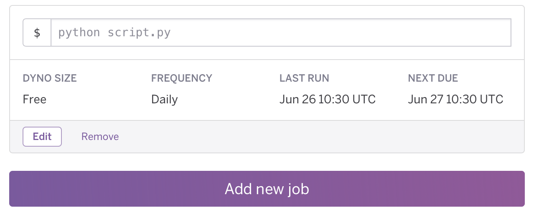Click the word python in the command
The width and height of the screenshot is (534, 215).
(x=79, y=33)
